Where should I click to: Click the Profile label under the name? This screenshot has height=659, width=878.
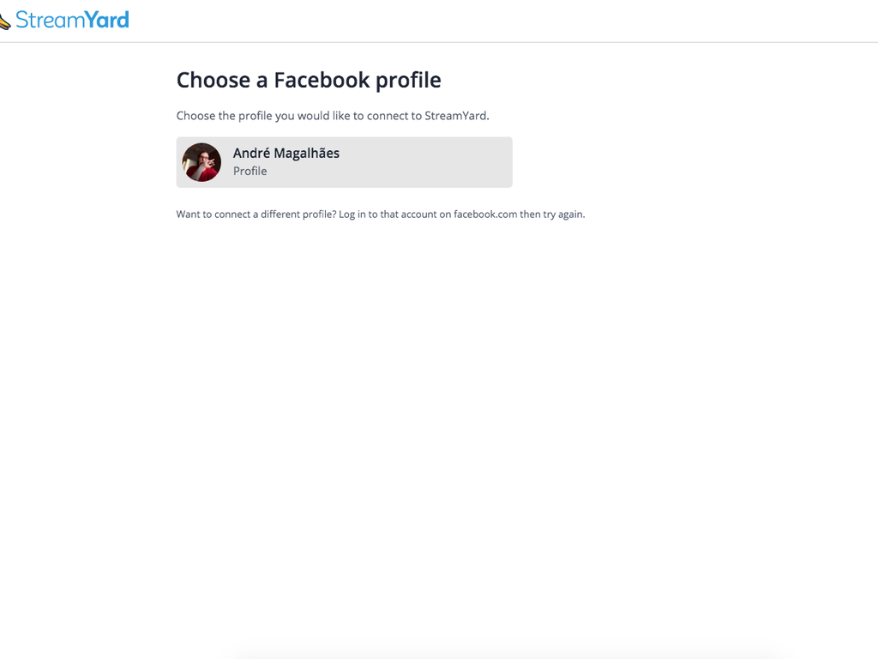coord(250,171)
